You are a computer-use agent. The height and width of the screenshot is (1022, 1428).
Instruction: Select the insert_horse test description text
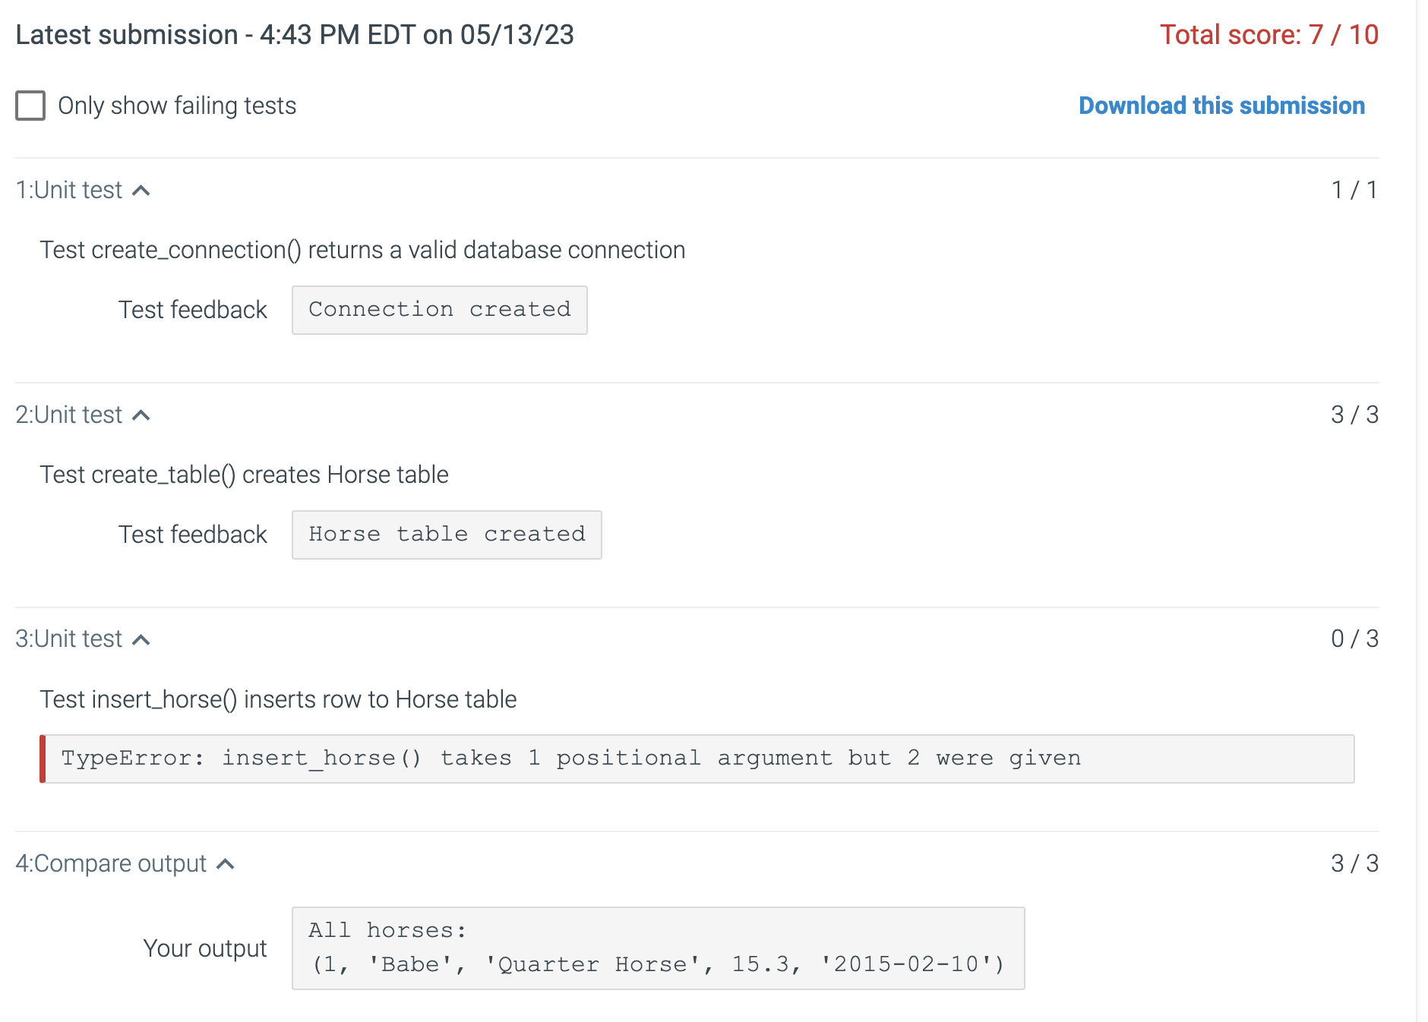279,699
